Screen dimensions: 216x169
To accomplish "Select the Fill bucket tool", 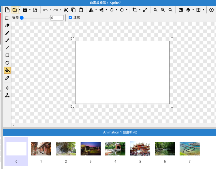I will pos(7,70).
